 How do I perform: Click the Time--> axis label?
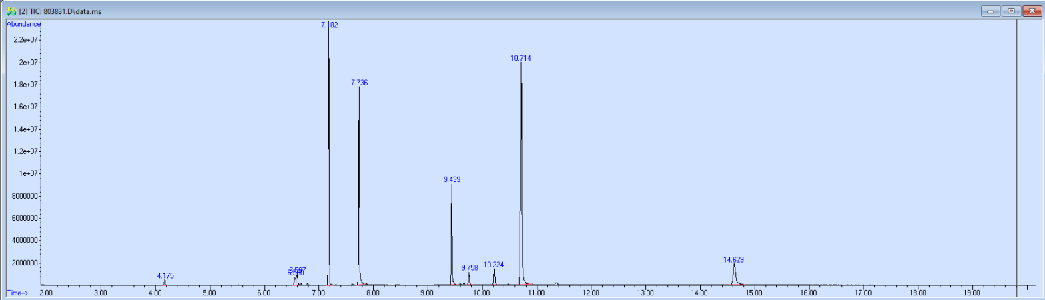17,293
